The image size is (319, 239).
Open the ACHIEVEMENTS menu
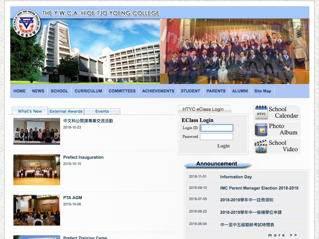tap(158, 91)
